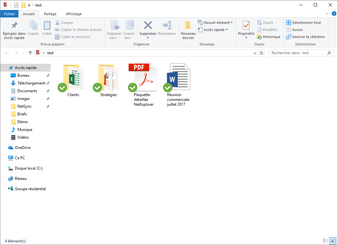Open the Fichier menu
This screenshot has height=245, width=338.
click(9, 14)
